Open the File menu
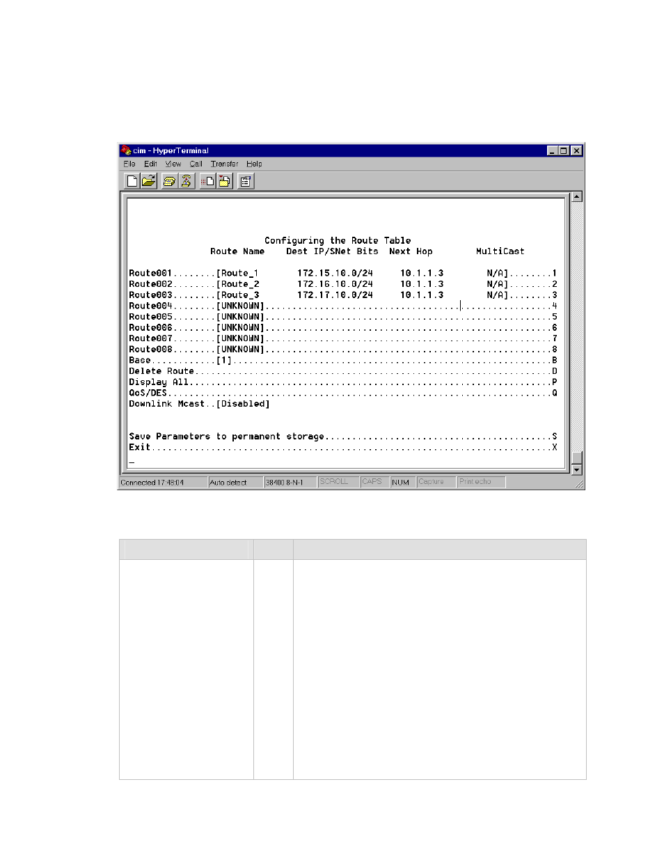Viewport: 664px width, 860px height. 129,164
